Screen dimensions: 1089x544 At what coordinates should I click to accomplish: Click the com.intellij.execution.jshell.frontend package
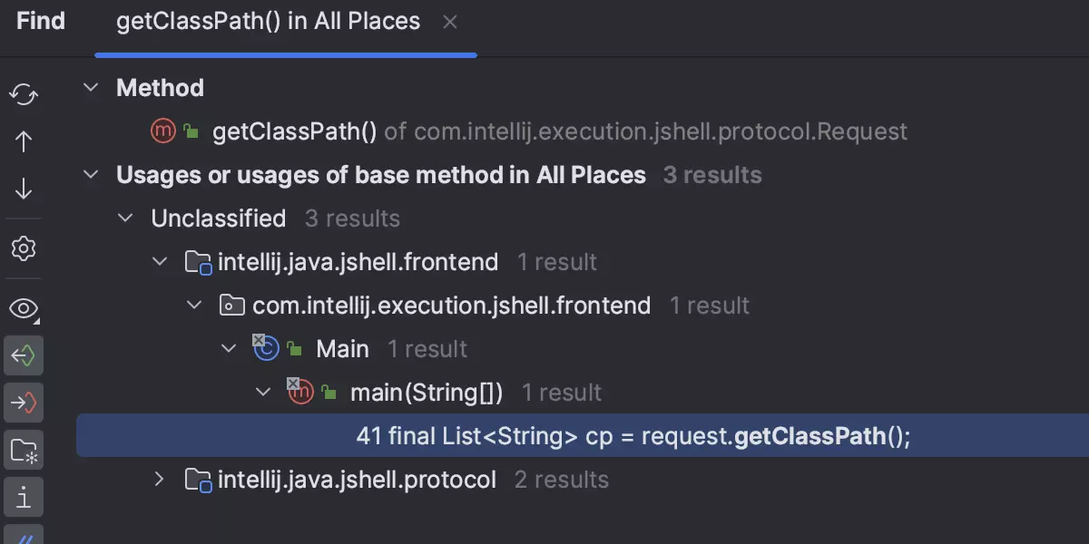click(x=451, y=306)
